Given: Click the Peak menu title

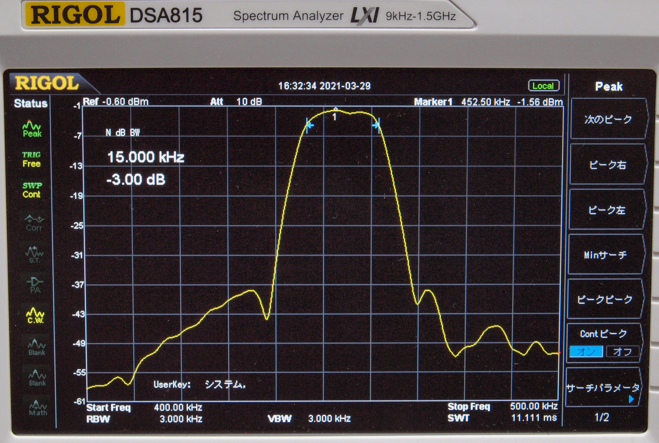Looking at the screenshot, I should pyautogui.click(x=609, y=86).
